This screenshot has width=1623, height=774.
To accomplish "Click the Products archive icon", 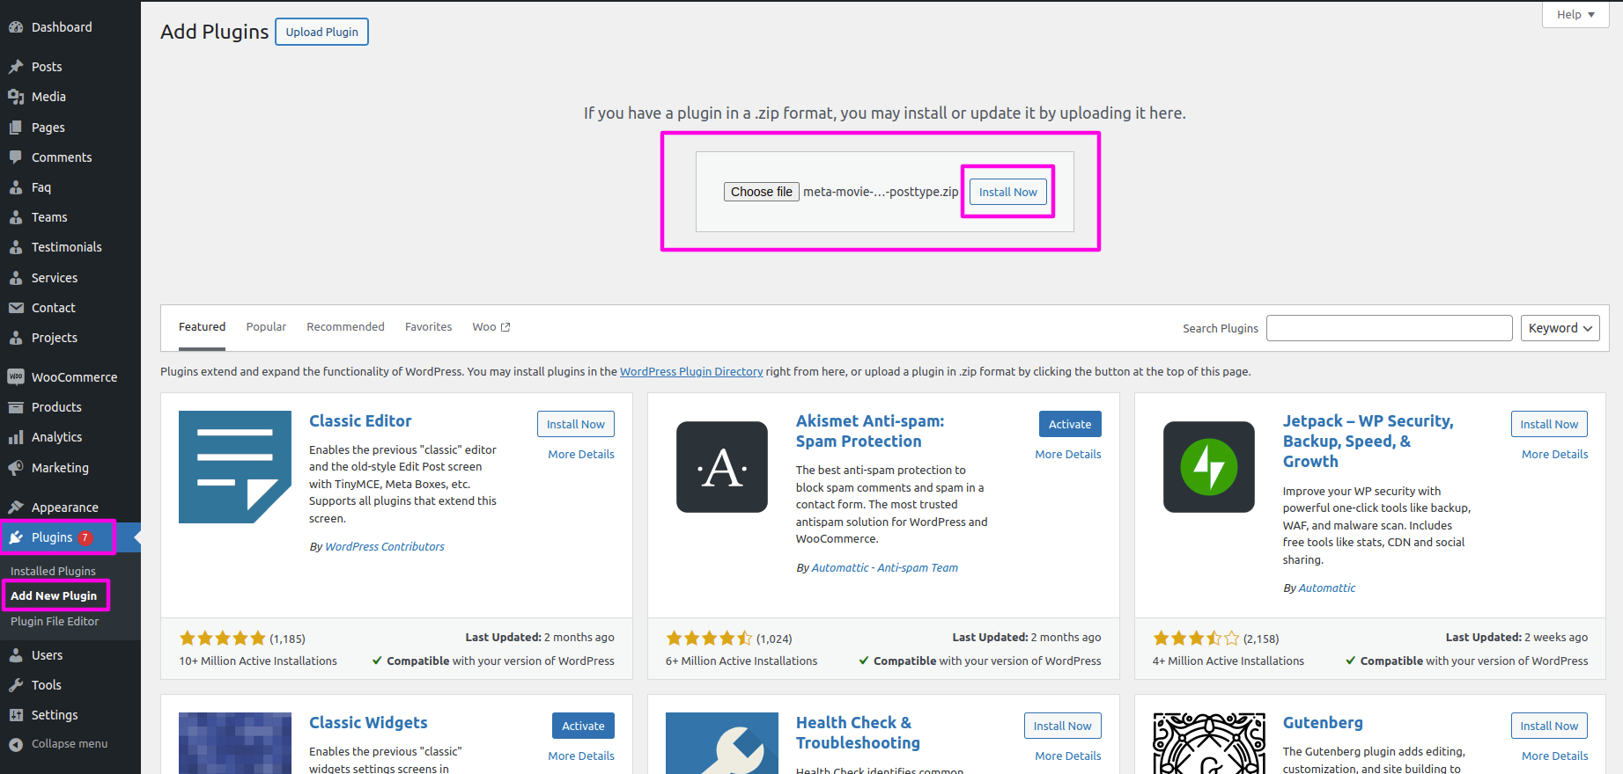I will point(16,407).
